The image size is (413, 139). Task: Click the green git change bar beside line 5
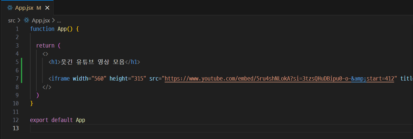coord(22,62)
